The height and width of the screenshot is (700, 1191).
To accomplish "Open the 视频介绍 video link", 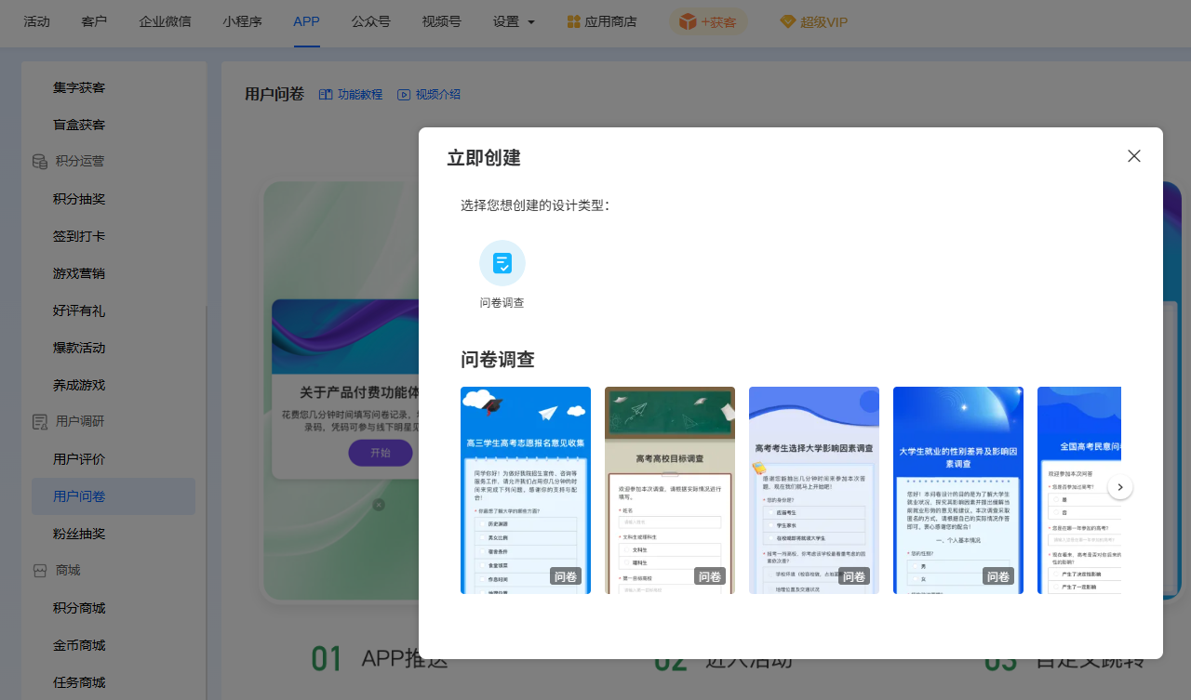I will point(429,95).
